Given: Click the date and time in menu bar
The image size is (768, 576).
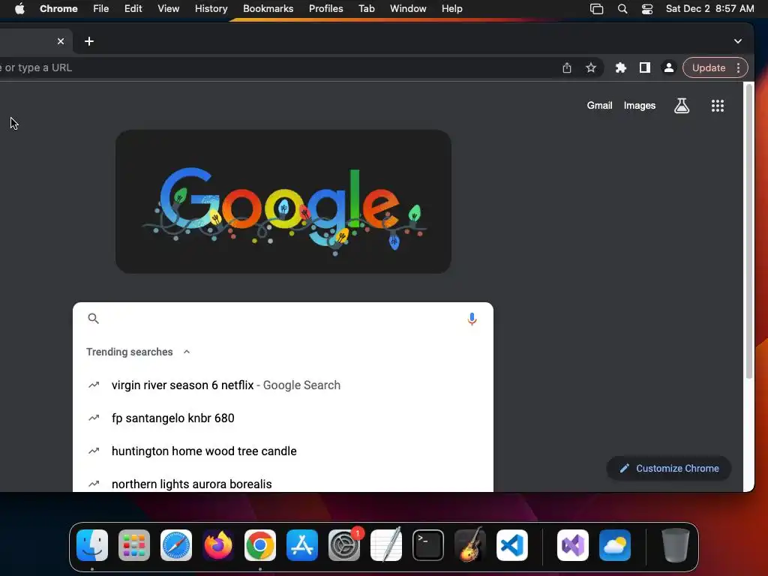Looking at the screenshot, I should coord(709,9).
